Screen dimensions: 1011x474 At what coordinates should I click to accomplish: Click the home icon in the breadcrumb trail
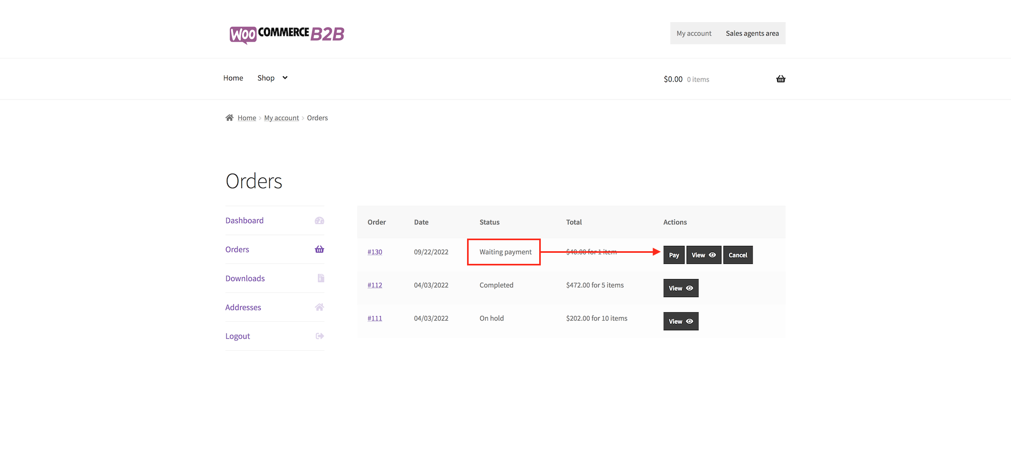(x=229, y=117)
